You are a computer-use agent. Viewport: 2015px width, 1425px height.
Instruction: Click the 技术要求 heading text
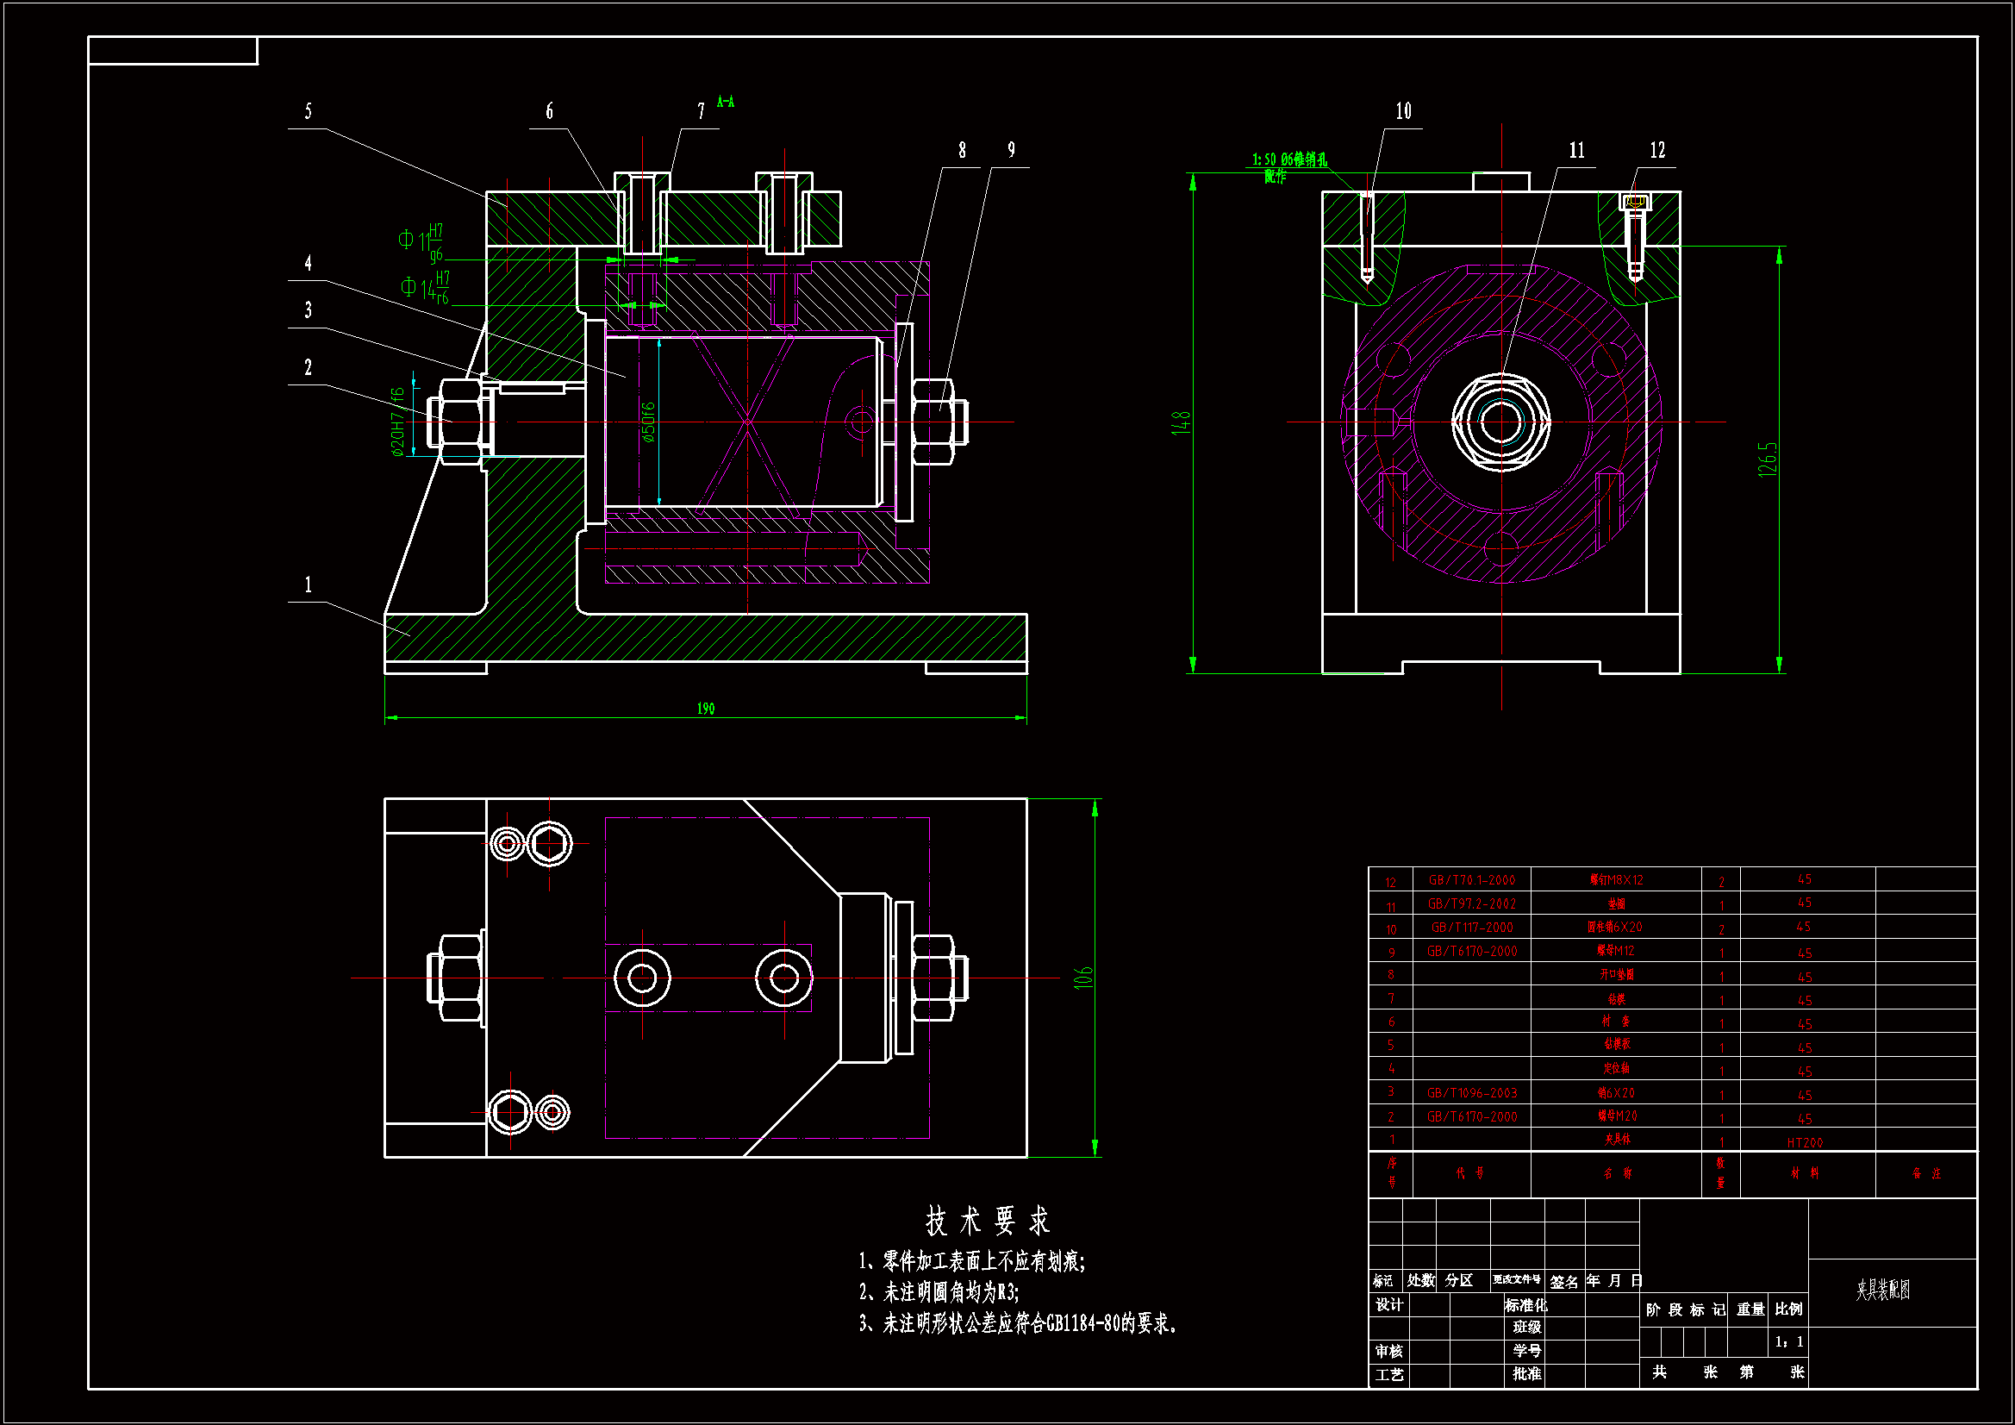point(988,1221)
